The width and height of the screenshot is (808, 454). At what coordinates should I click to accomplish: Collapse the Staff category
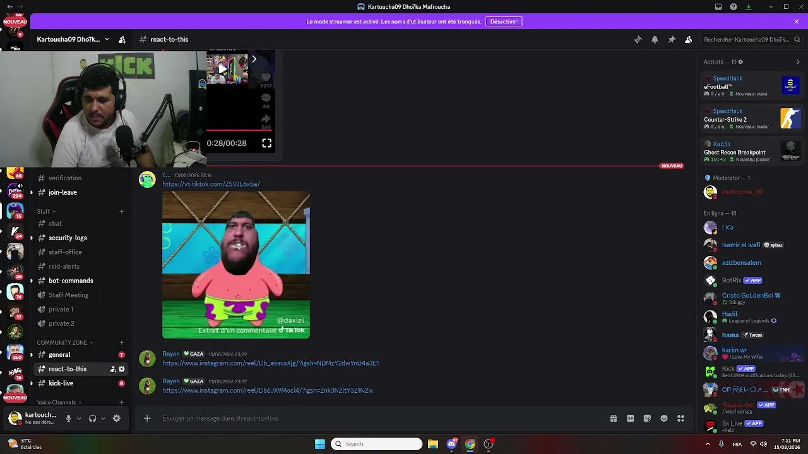point(46,211)
